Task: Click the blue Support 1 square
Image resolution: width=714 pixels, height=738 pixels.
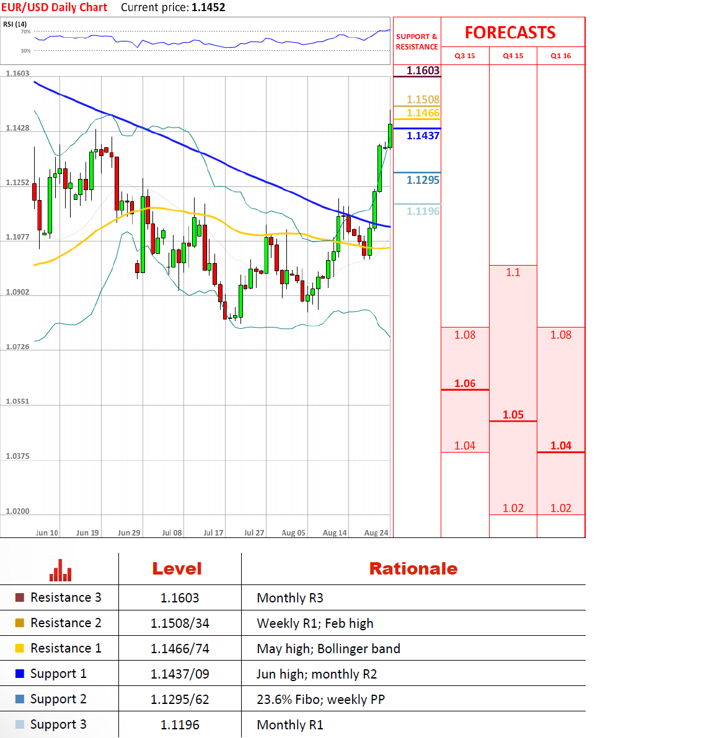Action: coord(20,674)
